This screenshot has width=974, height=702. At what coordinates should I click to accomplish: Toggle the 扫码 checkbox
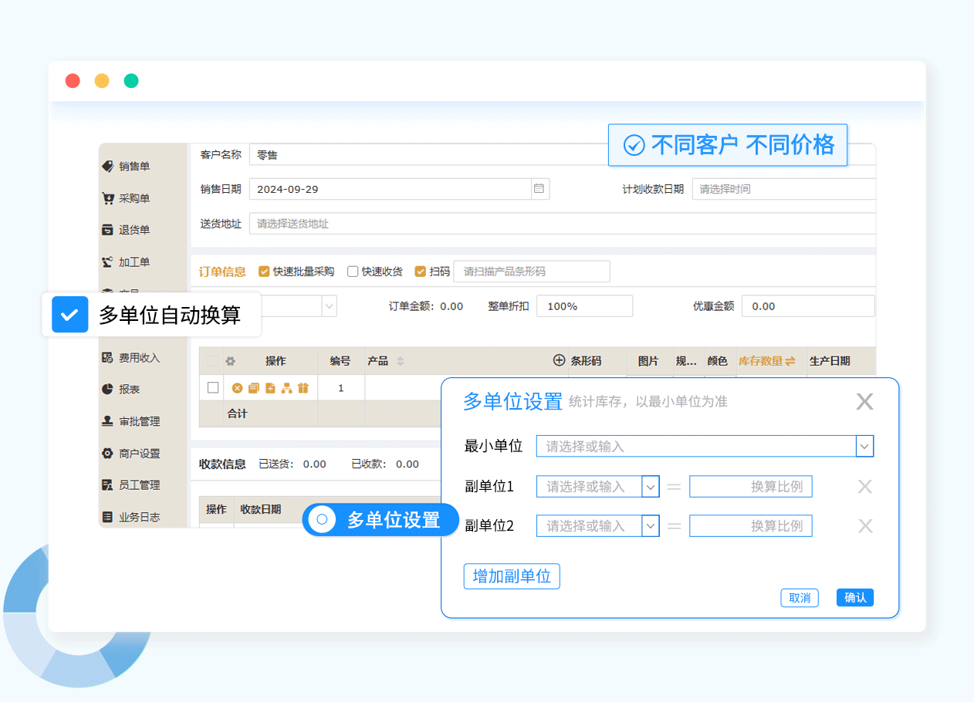point(421,272)
